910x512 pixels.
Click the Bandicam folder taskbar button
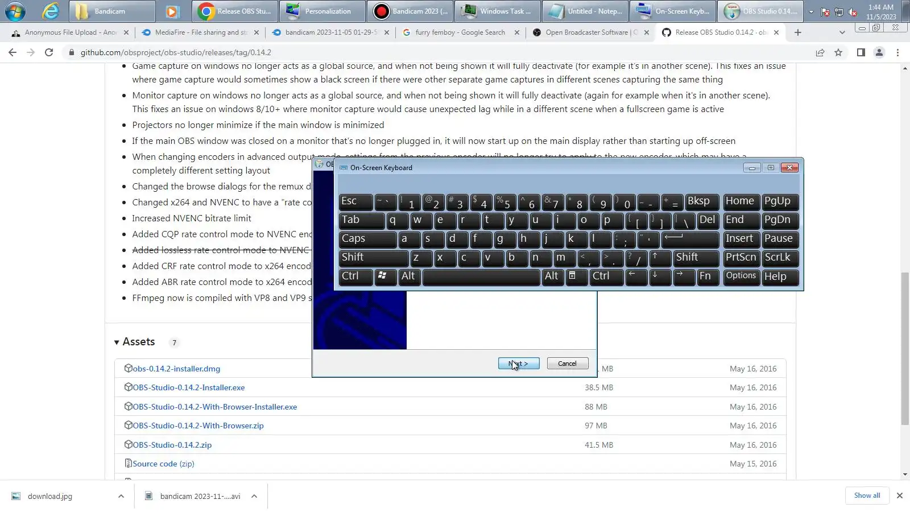(112, 11)
